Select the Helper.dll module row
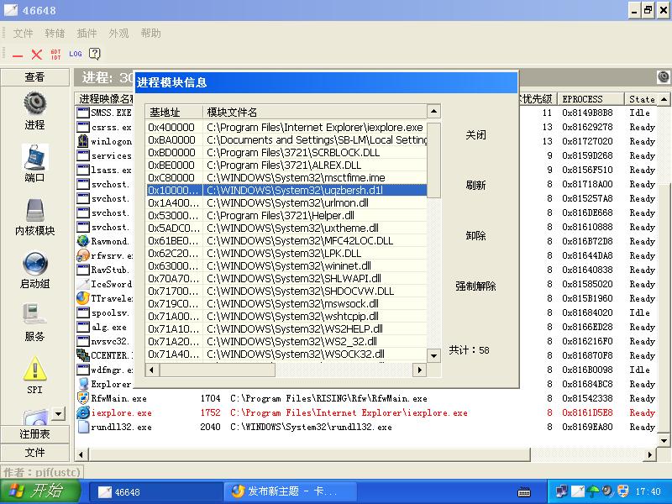This screenshot has height=504, width=672. coord(286,216)
